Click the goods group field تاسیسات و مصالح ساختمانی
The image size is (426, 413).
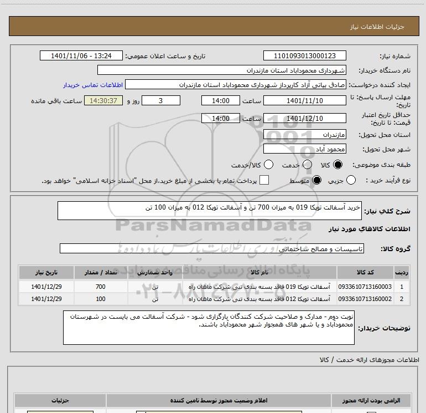coord(212,248)
